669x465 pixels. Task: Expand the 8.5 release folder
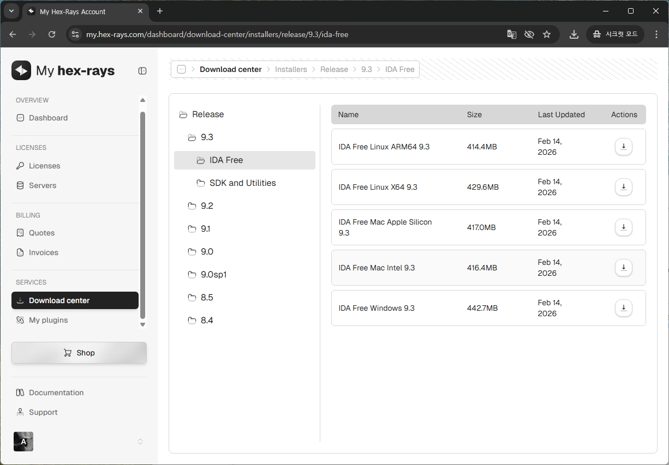(207, 298)
